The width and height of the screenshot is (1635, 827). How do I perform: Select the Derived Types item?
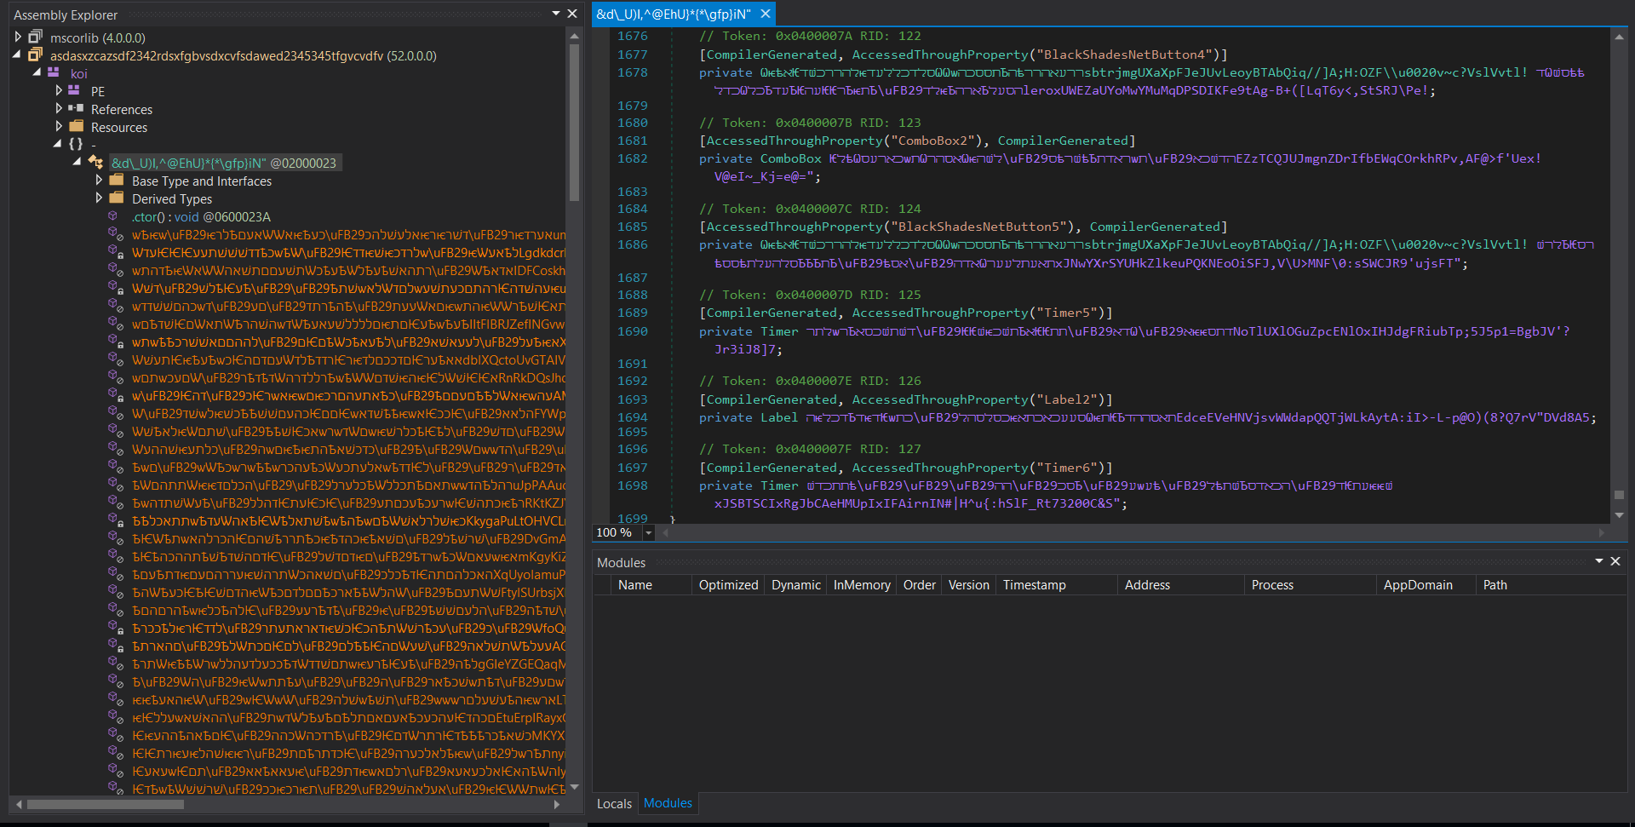(x=172, y=199)
